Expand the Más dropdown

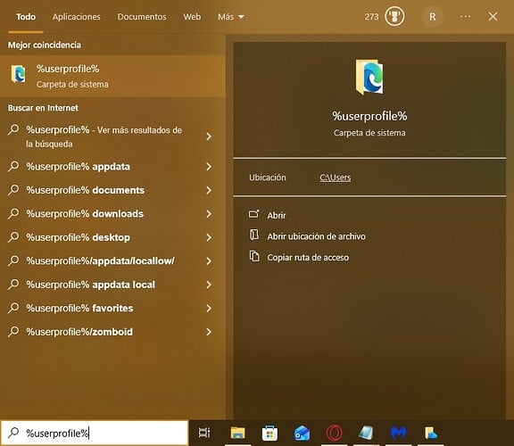[x=231, y=17]
